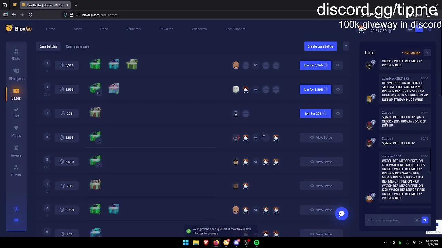Screen dimensions: 442x248
Task: Click the question mark help button
Action: click(x=346, y=46)
